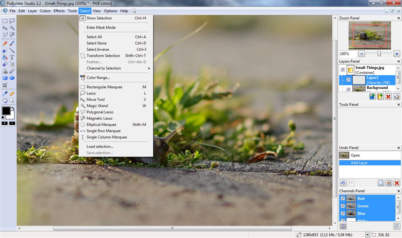The image size is (402, 238).
Task: Click the Undo arrow in Undo Panel
Action: click(x=343, y=183)
